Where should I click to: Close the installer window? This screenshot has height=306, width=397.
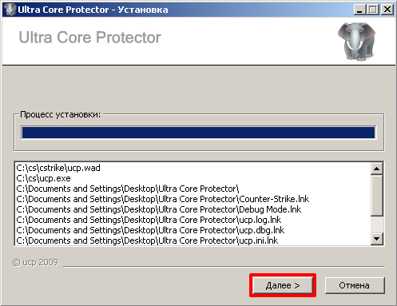[x=387, y=10]
